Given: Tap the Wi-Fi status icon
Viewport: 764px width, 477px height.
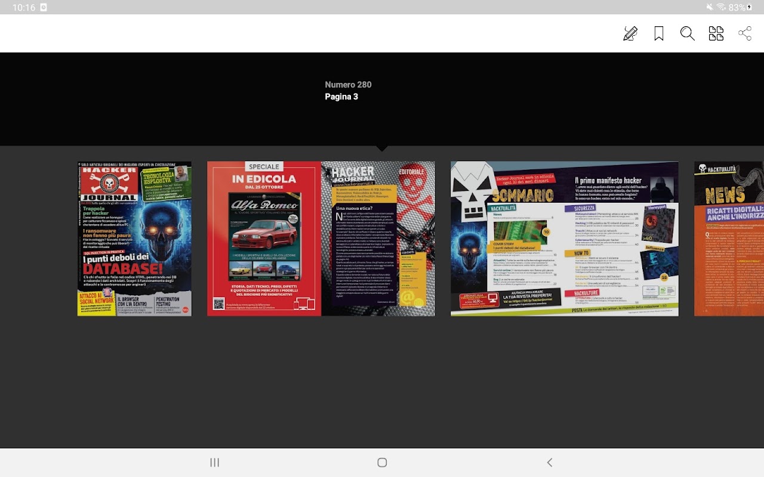Looking at the screenshot, I should [x=721, y=8].
